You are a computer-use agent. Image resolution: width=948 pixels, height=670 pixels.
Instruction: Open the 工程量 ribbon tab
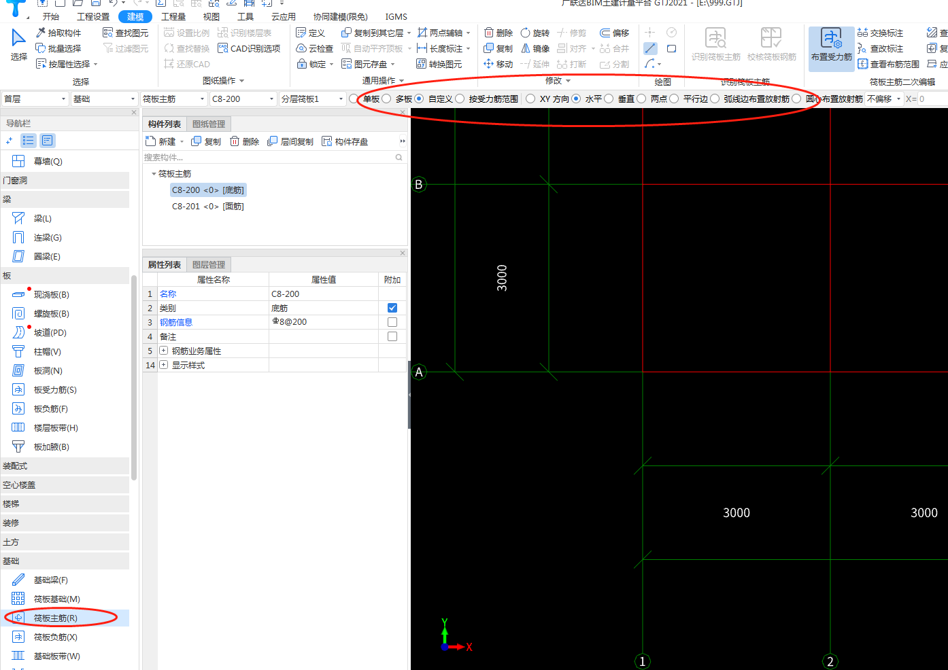173,16
